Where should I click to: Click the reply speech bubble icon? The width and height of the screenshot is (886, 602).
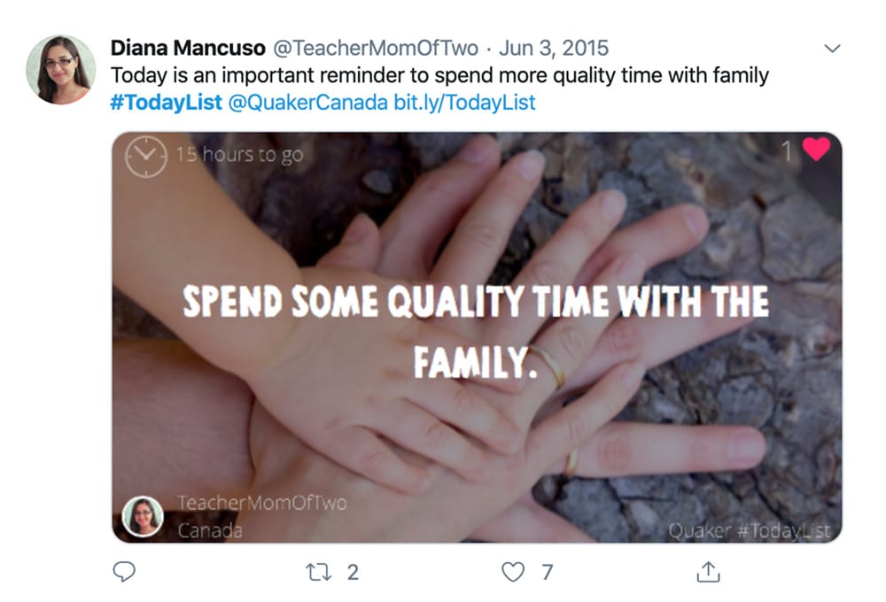click(x=121, y=574)
